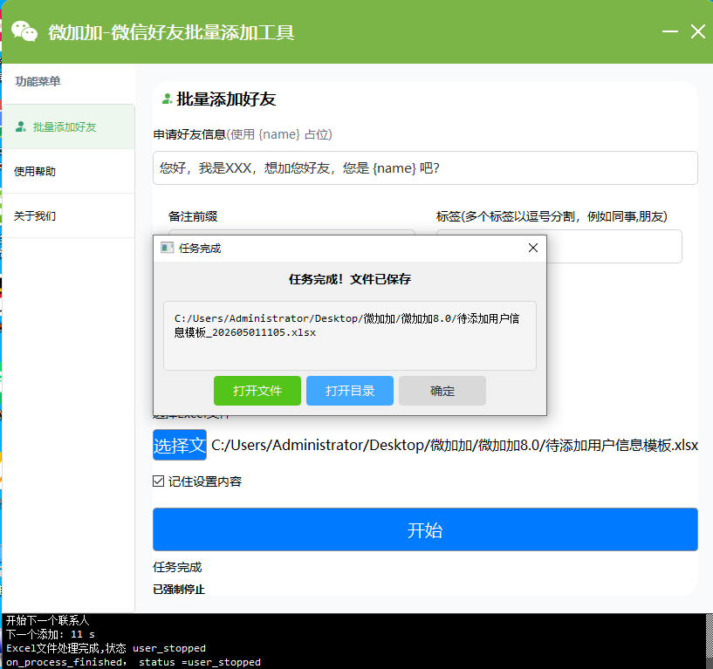This screenshot has height=669, width=713.
Task: Open 关于我们 from the sidebar
Action: (x=68, y=216)
